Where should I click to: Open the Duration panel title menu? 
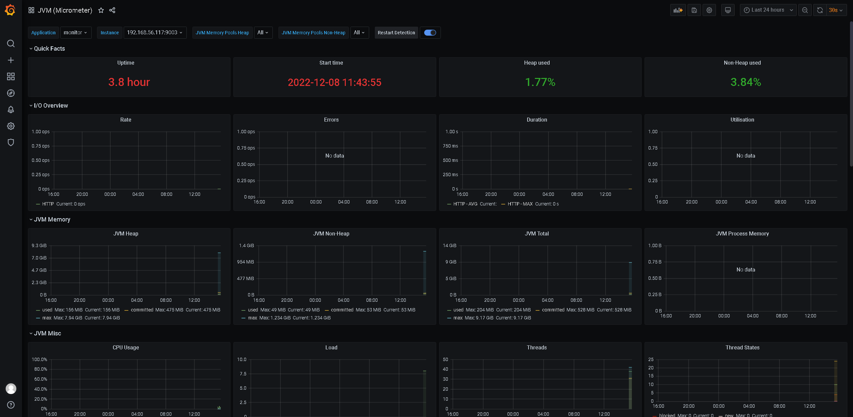(x=537, y=120)
